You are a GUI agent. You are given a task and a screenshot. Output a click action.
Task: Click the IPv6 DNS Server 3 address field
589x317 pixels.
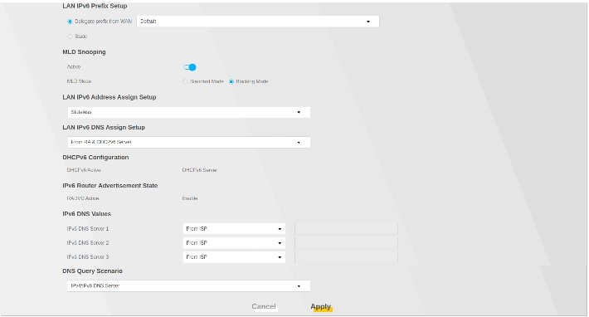point(346,257)
